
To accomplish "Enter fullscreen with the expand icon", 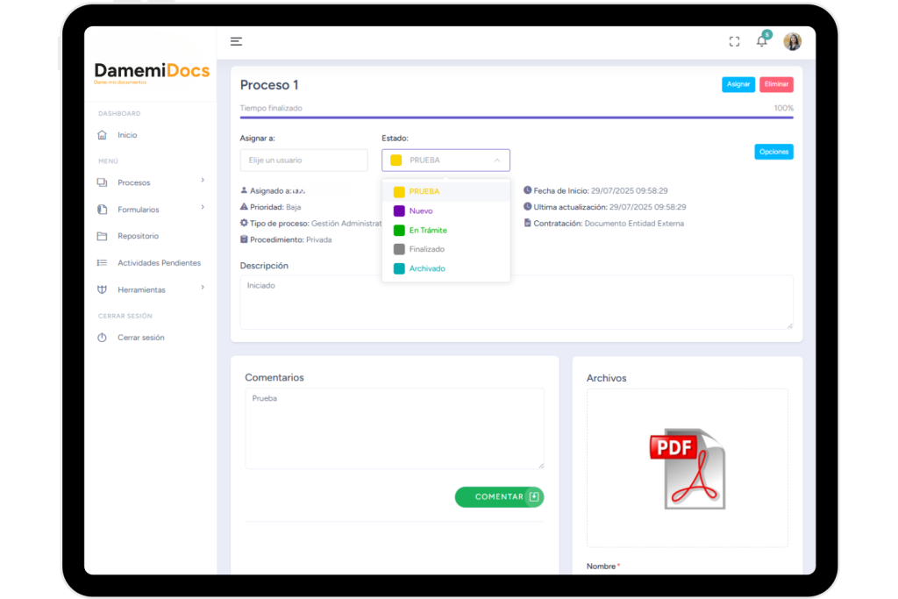I will click(x=735, y=41).
